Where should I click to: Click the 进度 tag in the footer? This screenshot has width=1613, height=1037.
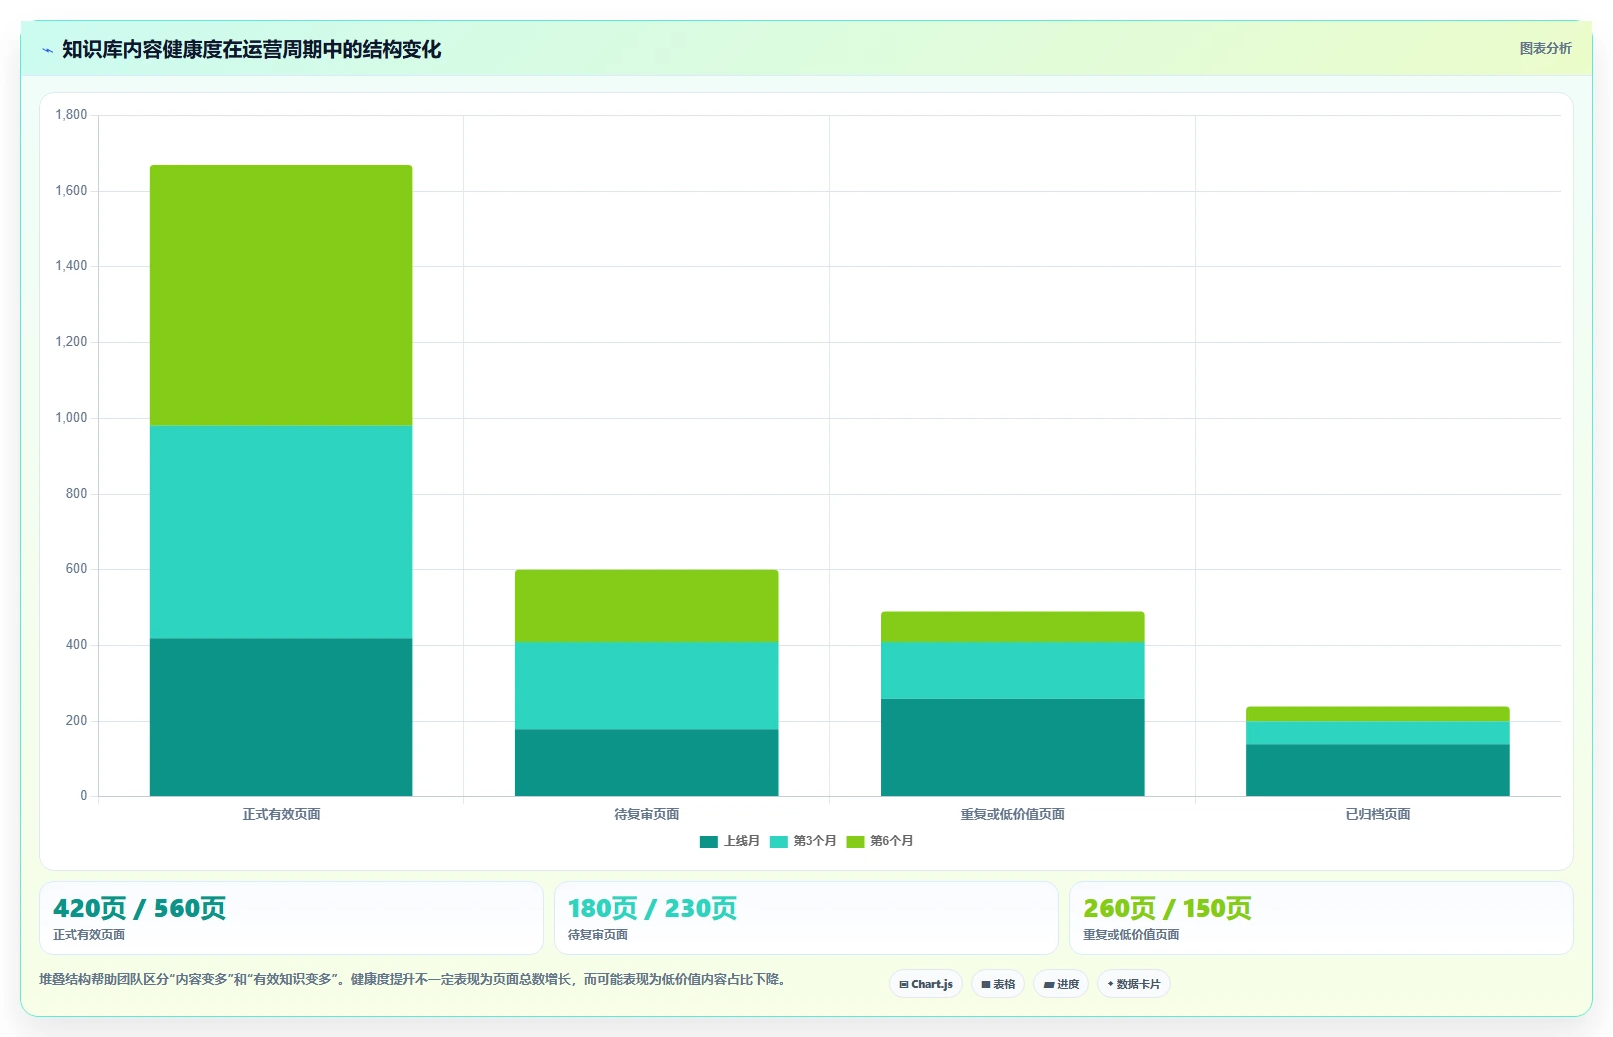(1061, 984)
